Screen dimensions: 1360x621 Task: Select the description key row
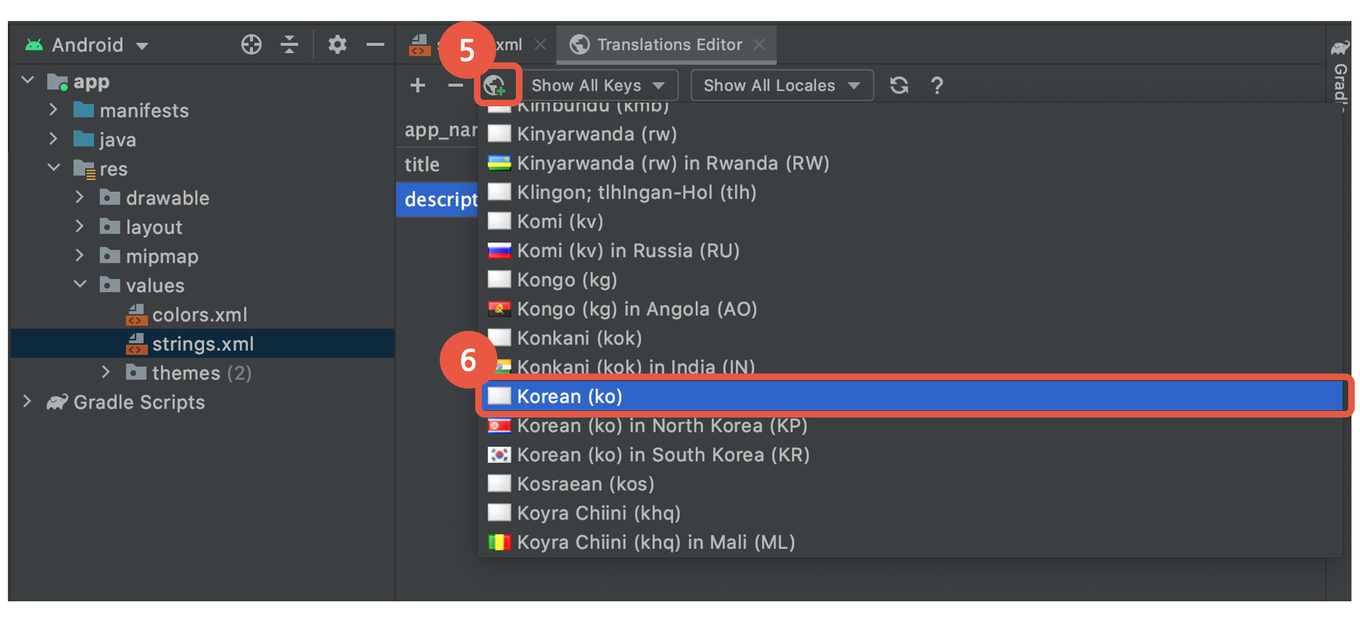pos(437,199)
